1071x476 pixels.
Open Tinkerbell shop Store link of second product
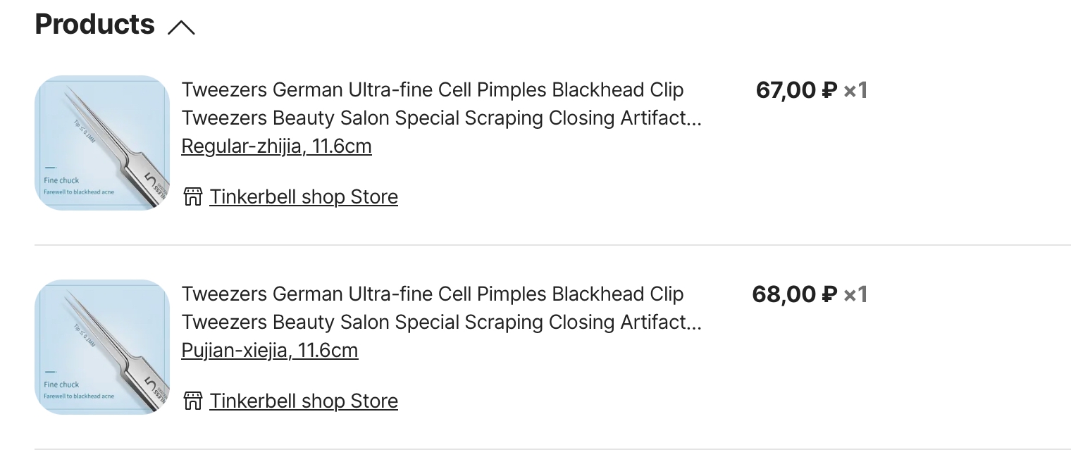tap(304, 401)
